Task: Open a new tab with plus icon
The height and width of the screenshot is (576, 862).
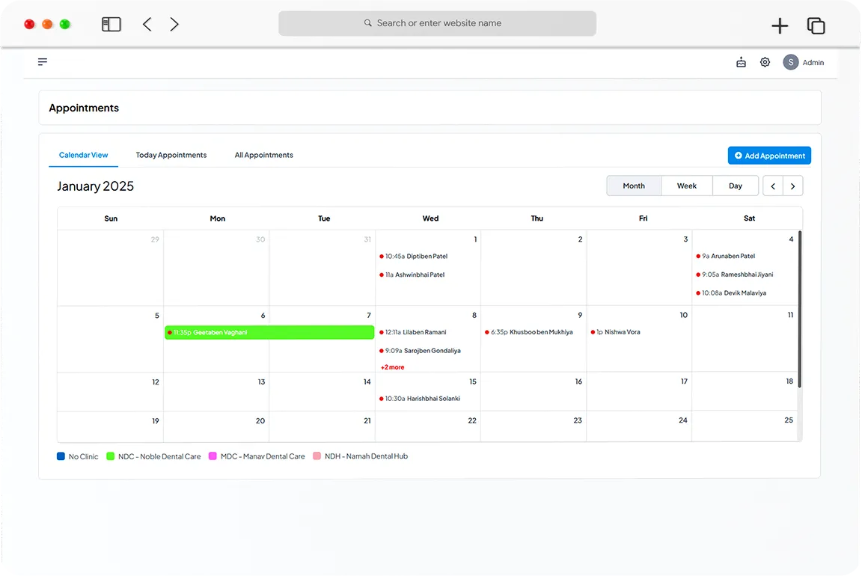Action: point(780,25)
